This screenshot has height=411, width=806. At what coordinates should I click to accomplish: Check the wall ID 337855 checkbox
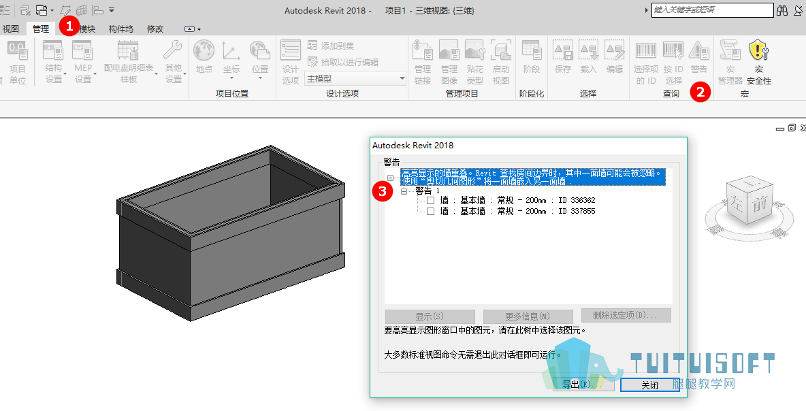pyautogui.click(x=430, y=211)
